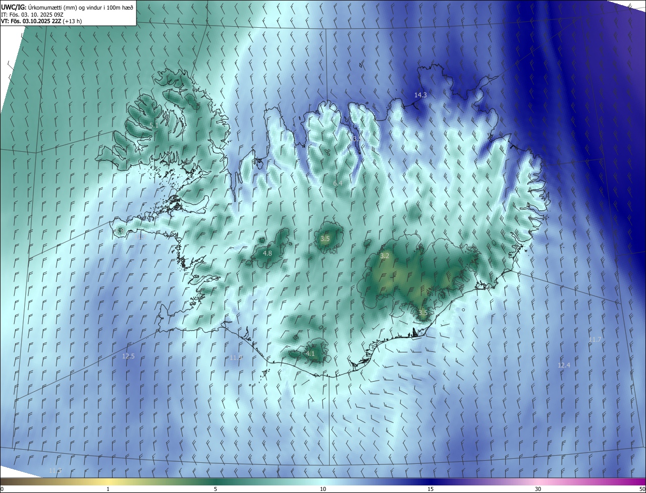Click the 11.7 value over the sea
This screenshot has height=493, width=646.
595,339
